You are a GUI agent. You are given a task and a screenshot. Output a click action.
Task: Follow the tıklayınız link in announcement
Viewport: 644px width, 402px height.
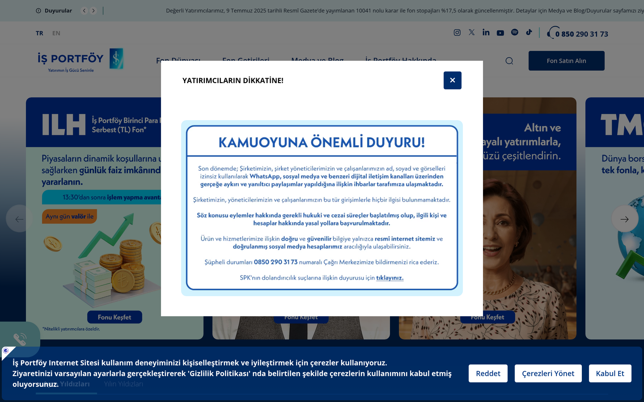point(390,278)
